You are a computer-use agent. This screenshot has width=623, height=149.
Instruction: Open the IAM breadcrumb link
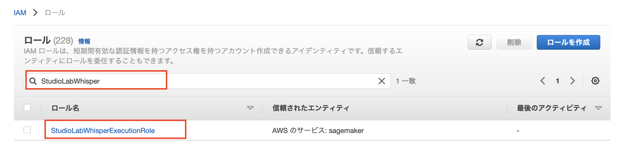[20, 13]
